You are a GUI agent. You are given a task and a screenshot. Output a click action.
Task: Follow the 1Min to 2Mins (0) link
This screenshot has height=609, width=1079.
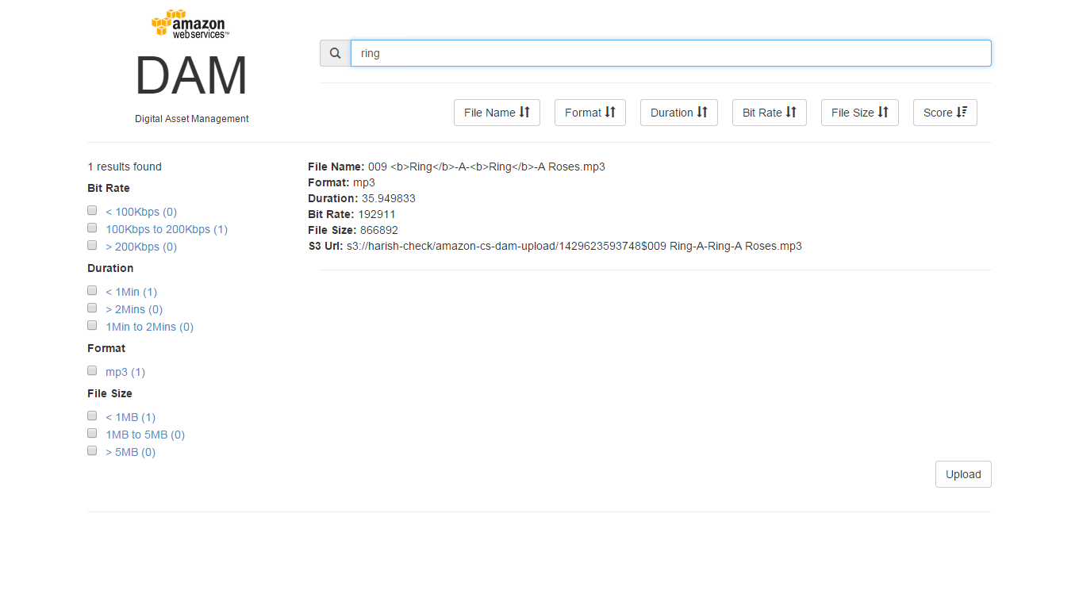[149, 327]
